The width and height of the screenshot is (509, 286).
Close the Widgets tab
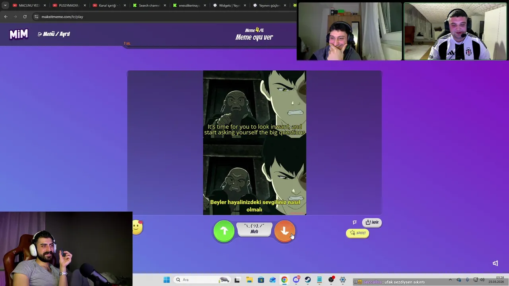245,6
